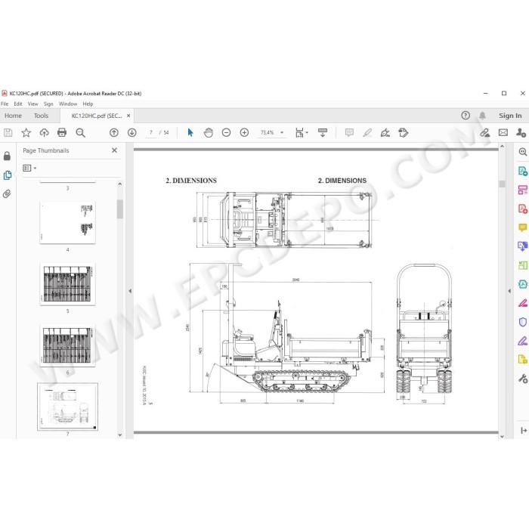
Task: Expand the right tools pane
Action: 524,431
